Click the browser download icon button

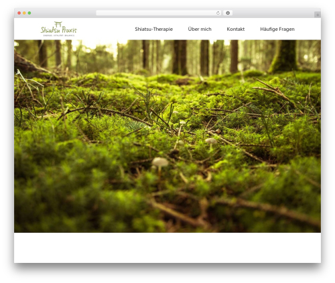(228, 13)
